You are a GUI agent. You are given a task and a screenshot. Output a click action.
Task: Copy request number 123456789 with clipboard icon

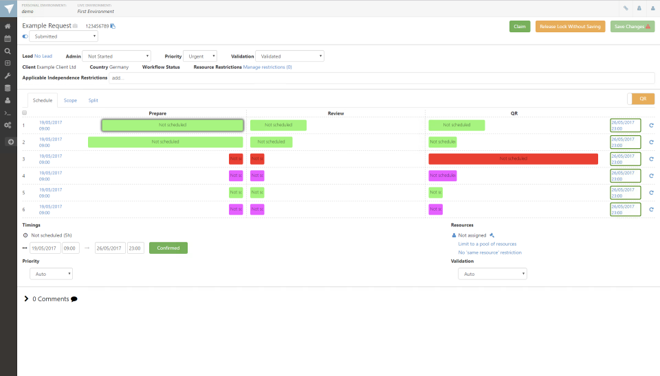click(x=113, y=26)
